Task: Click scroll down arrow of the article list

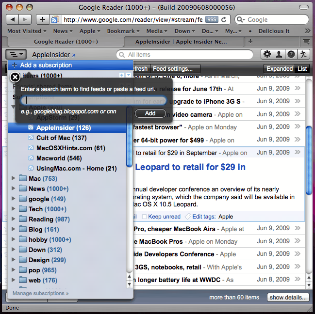Action: click(x=309, y=285)
